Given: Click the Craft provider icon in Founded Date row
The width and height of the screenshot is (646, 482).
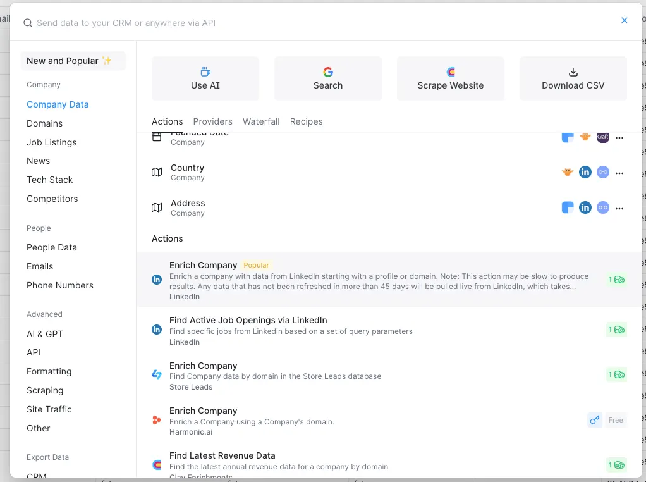Looking at the screenshot, I should tap(603, 137).
